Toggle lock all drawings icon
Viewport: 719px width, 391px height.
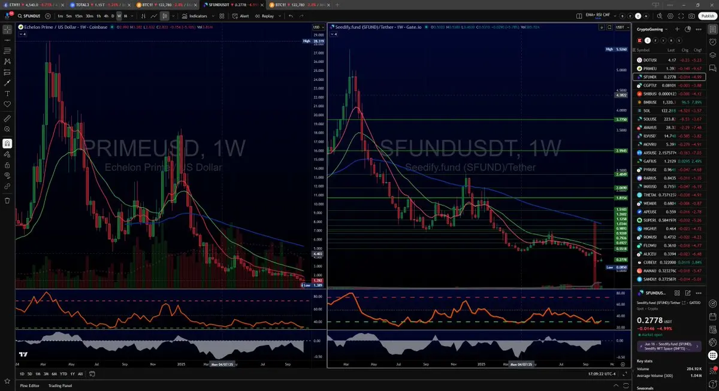pyautogui.click(x=7, y=165)
